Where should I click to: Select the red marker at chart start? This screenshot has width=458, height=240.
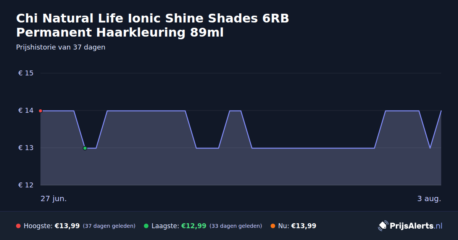40,111
